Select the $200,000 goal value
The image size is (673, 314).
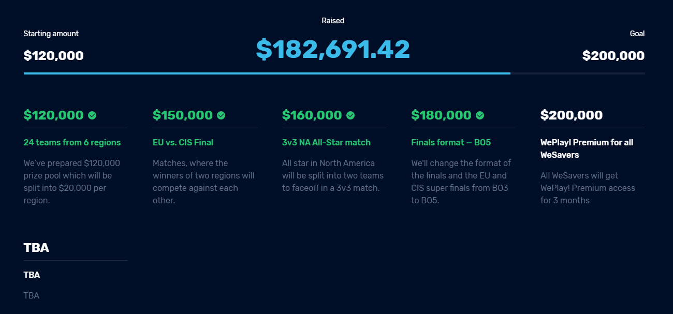tap(613, 55)
